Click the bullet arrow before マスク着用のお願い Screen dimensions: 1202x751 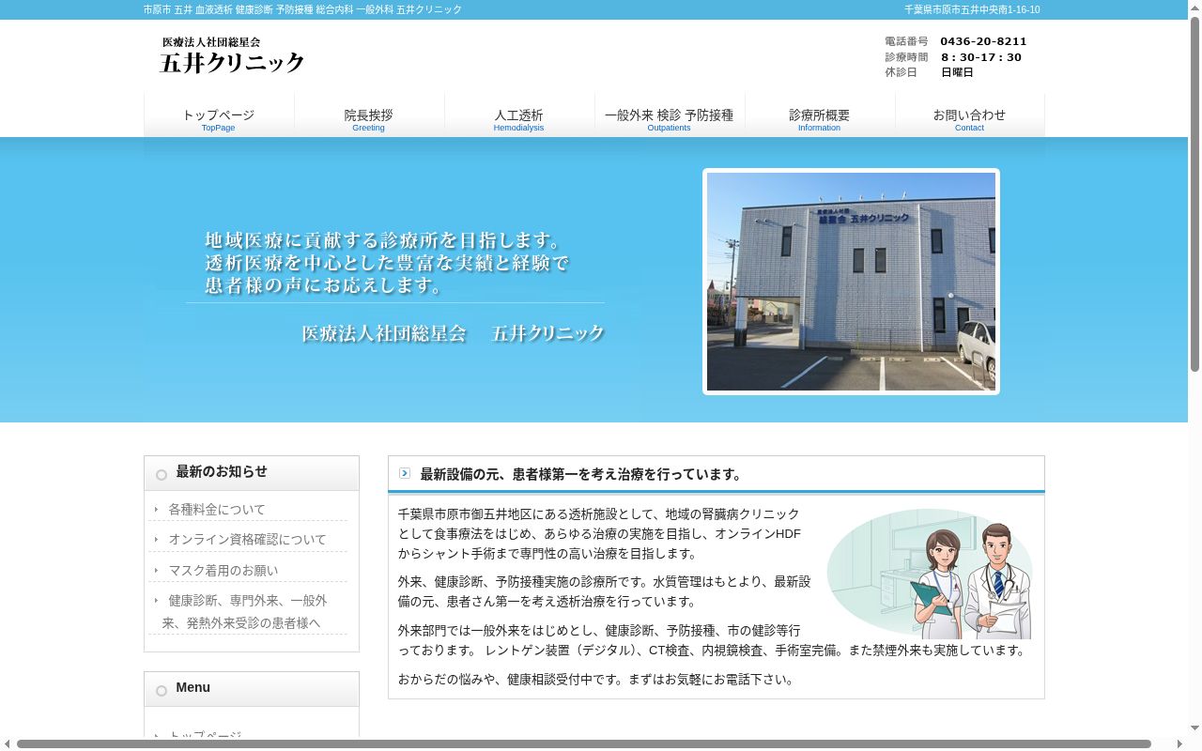[156, 570]
